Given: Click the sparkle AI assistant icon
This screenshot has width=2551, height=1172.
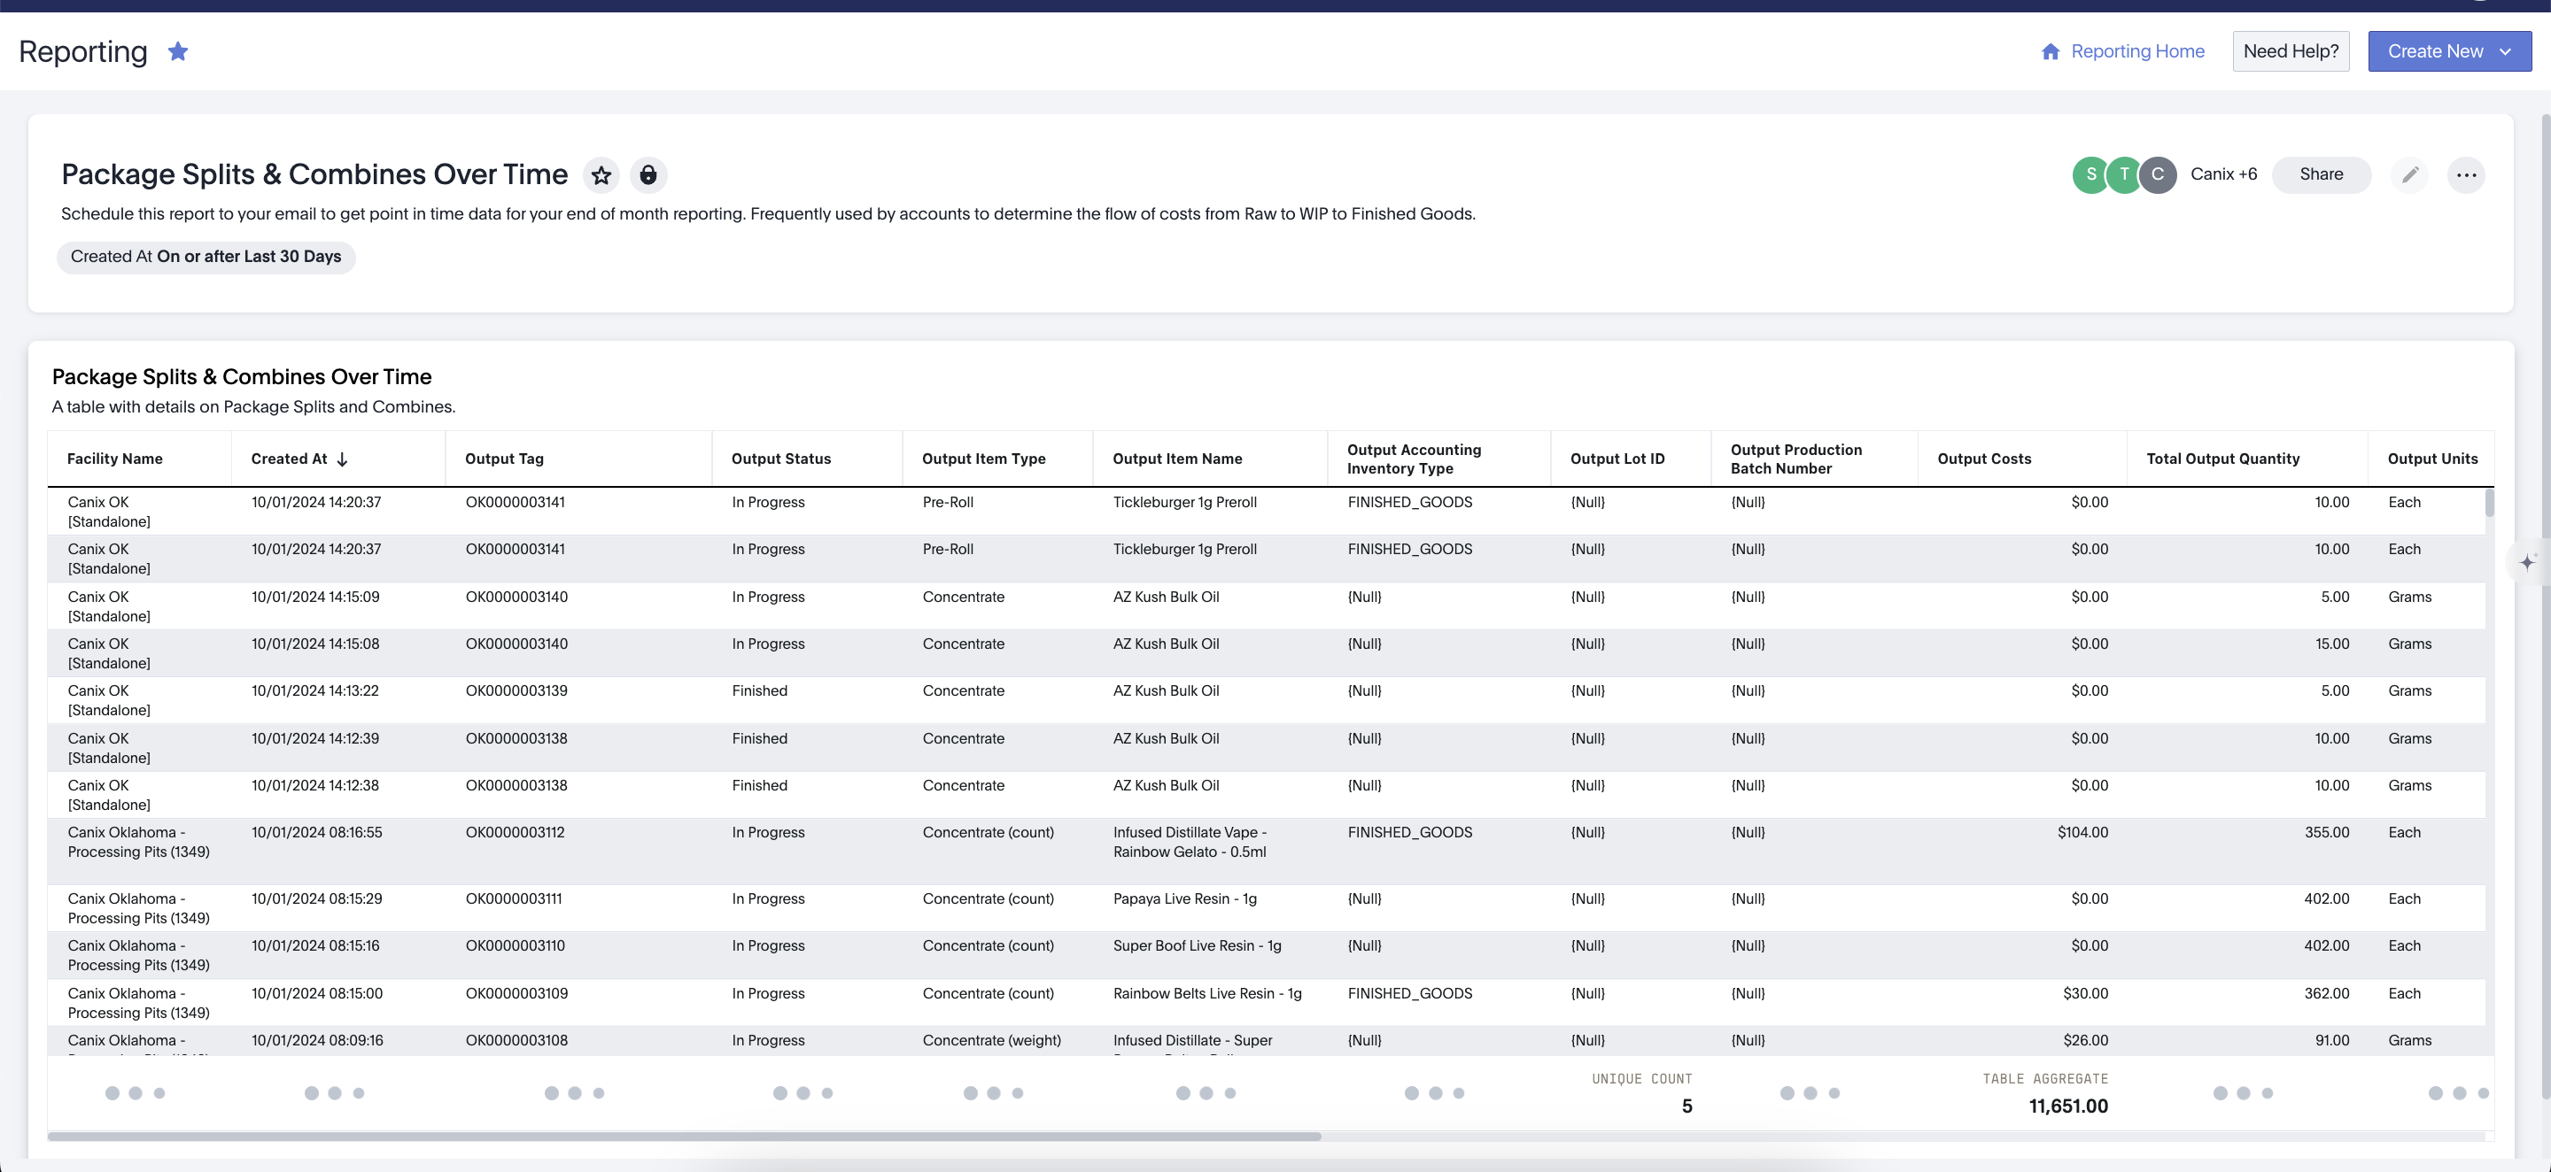Looking at the screenshot, I should (2526, 562).
